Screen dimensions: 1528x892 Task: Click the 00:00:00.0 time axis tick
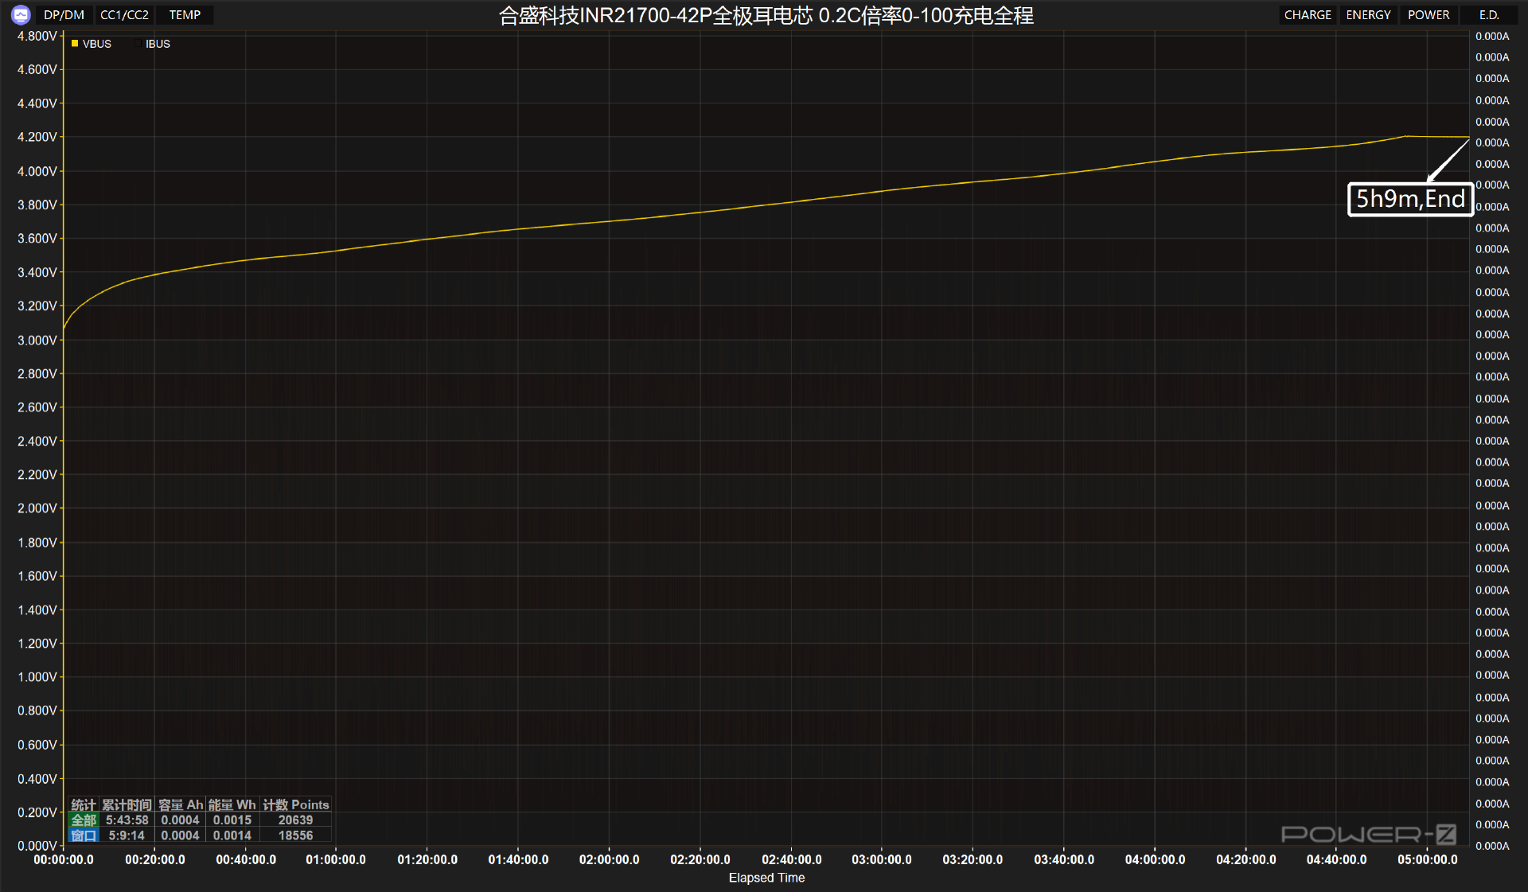64,859
